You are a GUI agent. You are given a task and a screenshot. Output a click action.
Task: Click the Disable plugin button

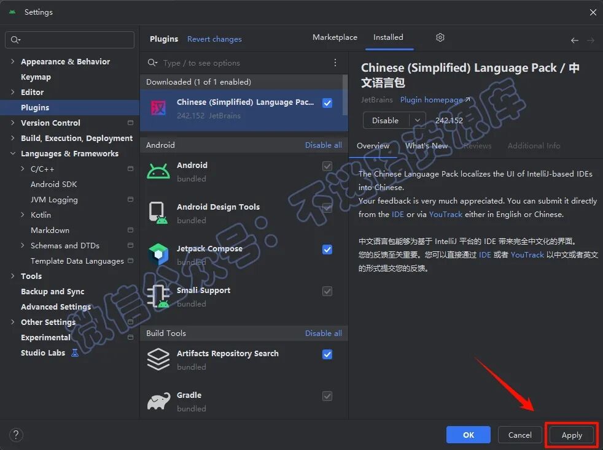pyautogui.click(x=386, y=120)
